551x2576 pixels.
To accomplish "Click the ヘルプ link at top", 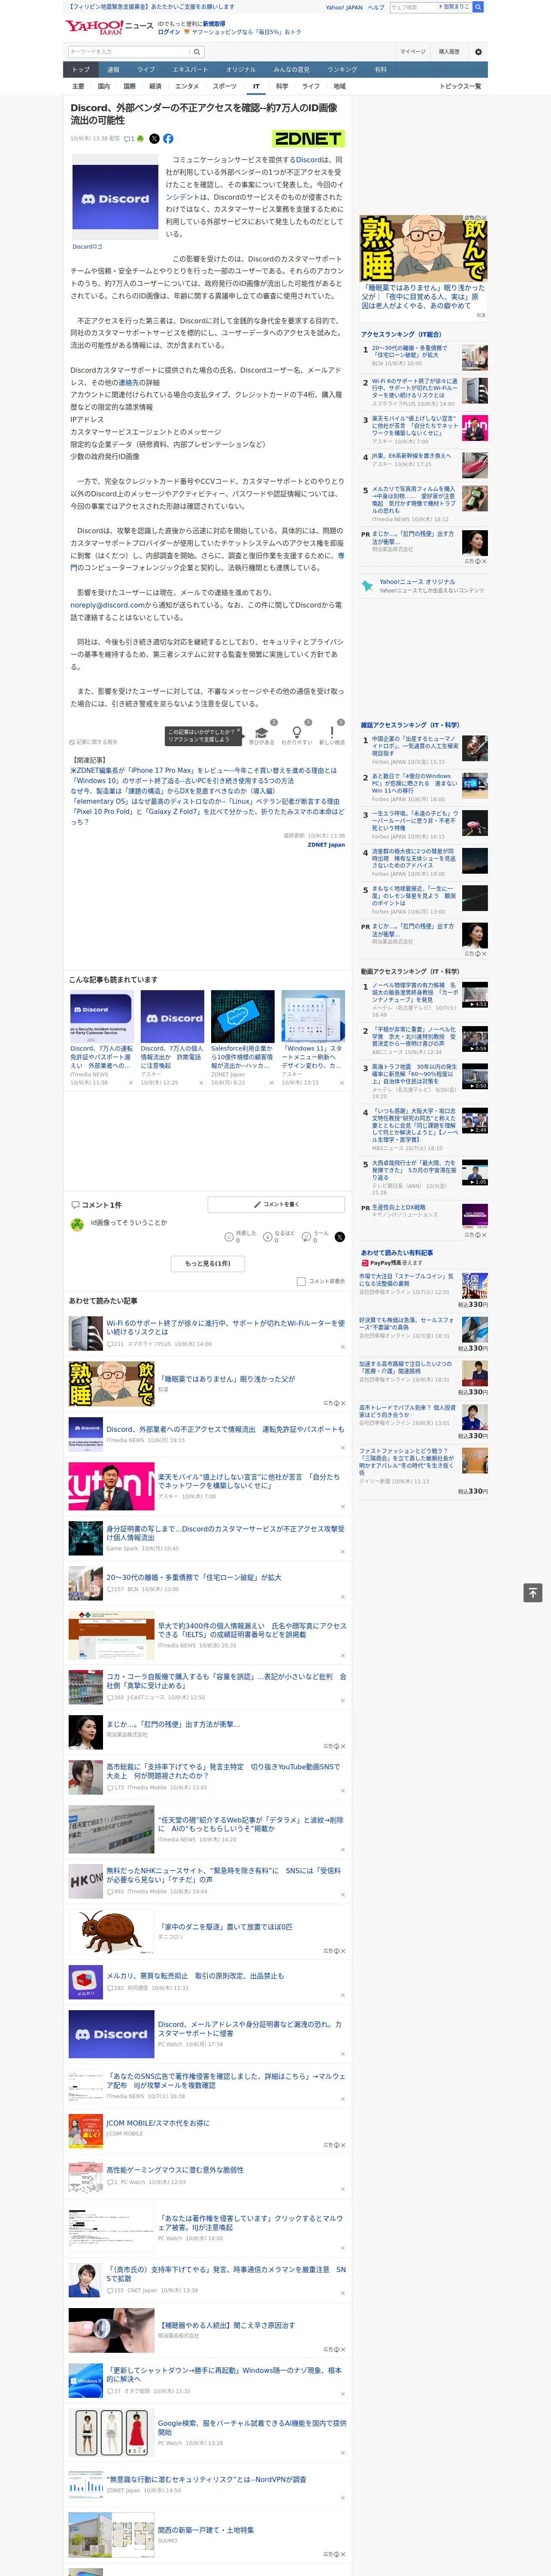I will click(x=375, y=7).
